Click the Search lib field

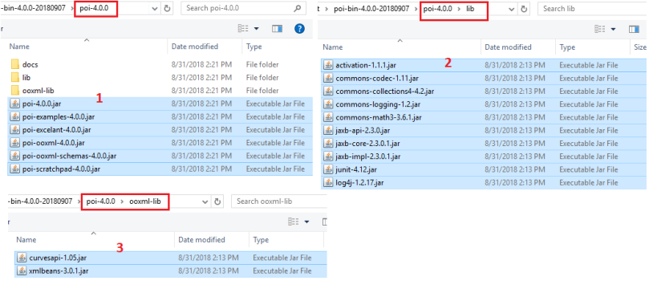pos(592,9)
